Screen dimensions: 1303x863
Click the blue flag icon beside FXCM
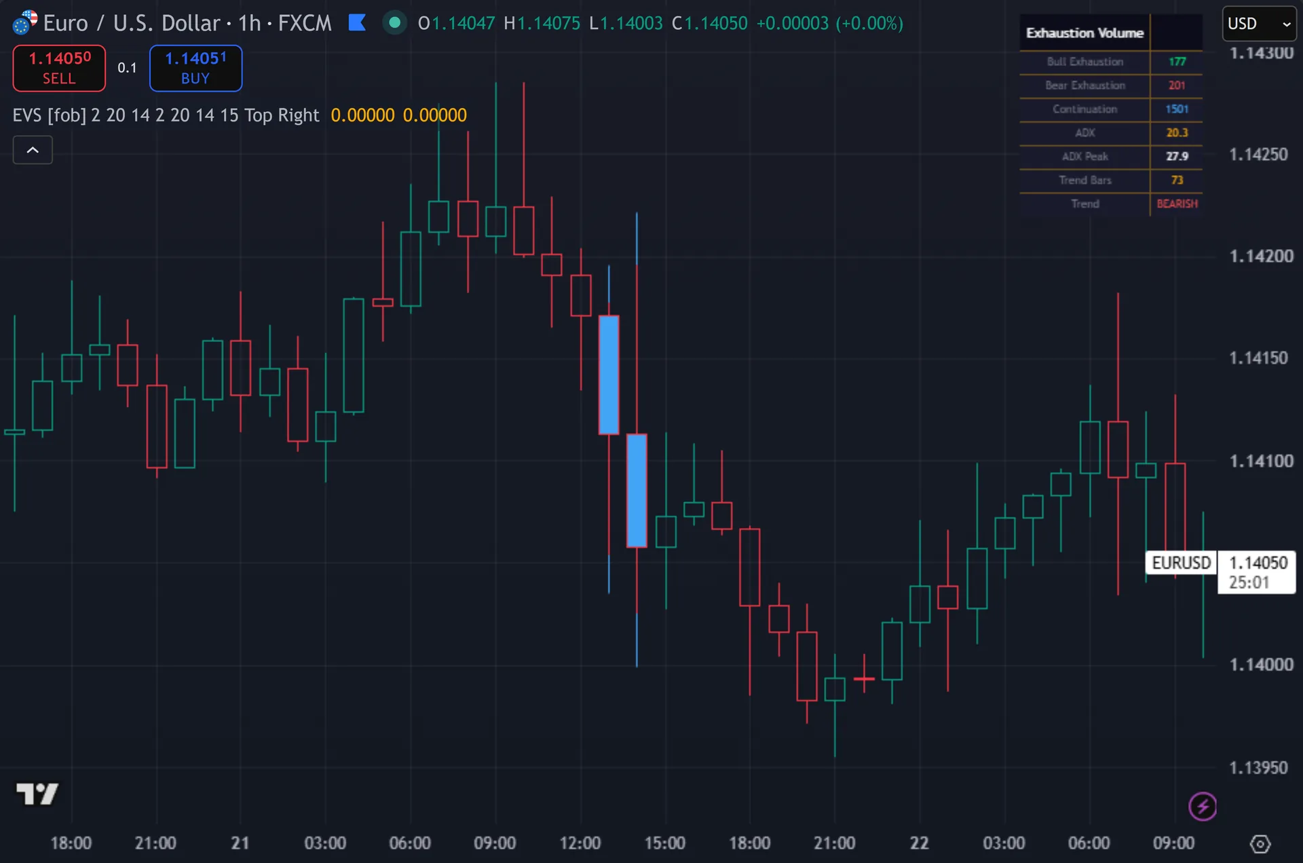click(357, 23)
